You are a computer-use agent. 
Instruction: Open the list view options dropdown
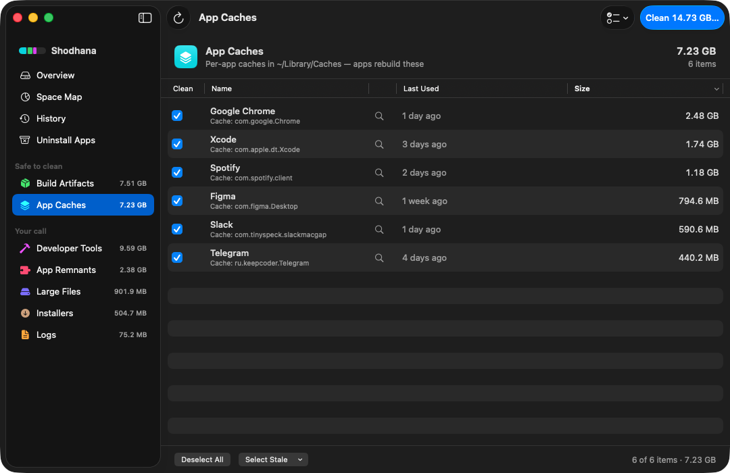tap(617, 18)
